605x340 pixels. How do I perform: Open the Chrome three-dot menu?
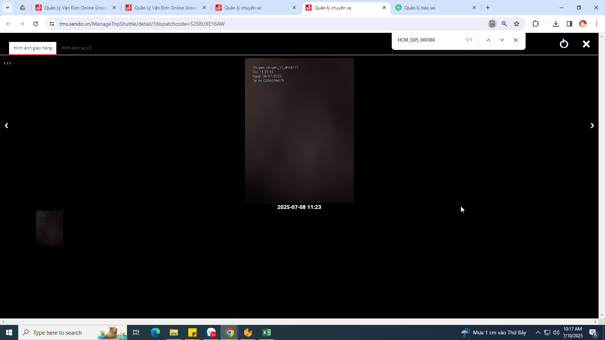597,24
